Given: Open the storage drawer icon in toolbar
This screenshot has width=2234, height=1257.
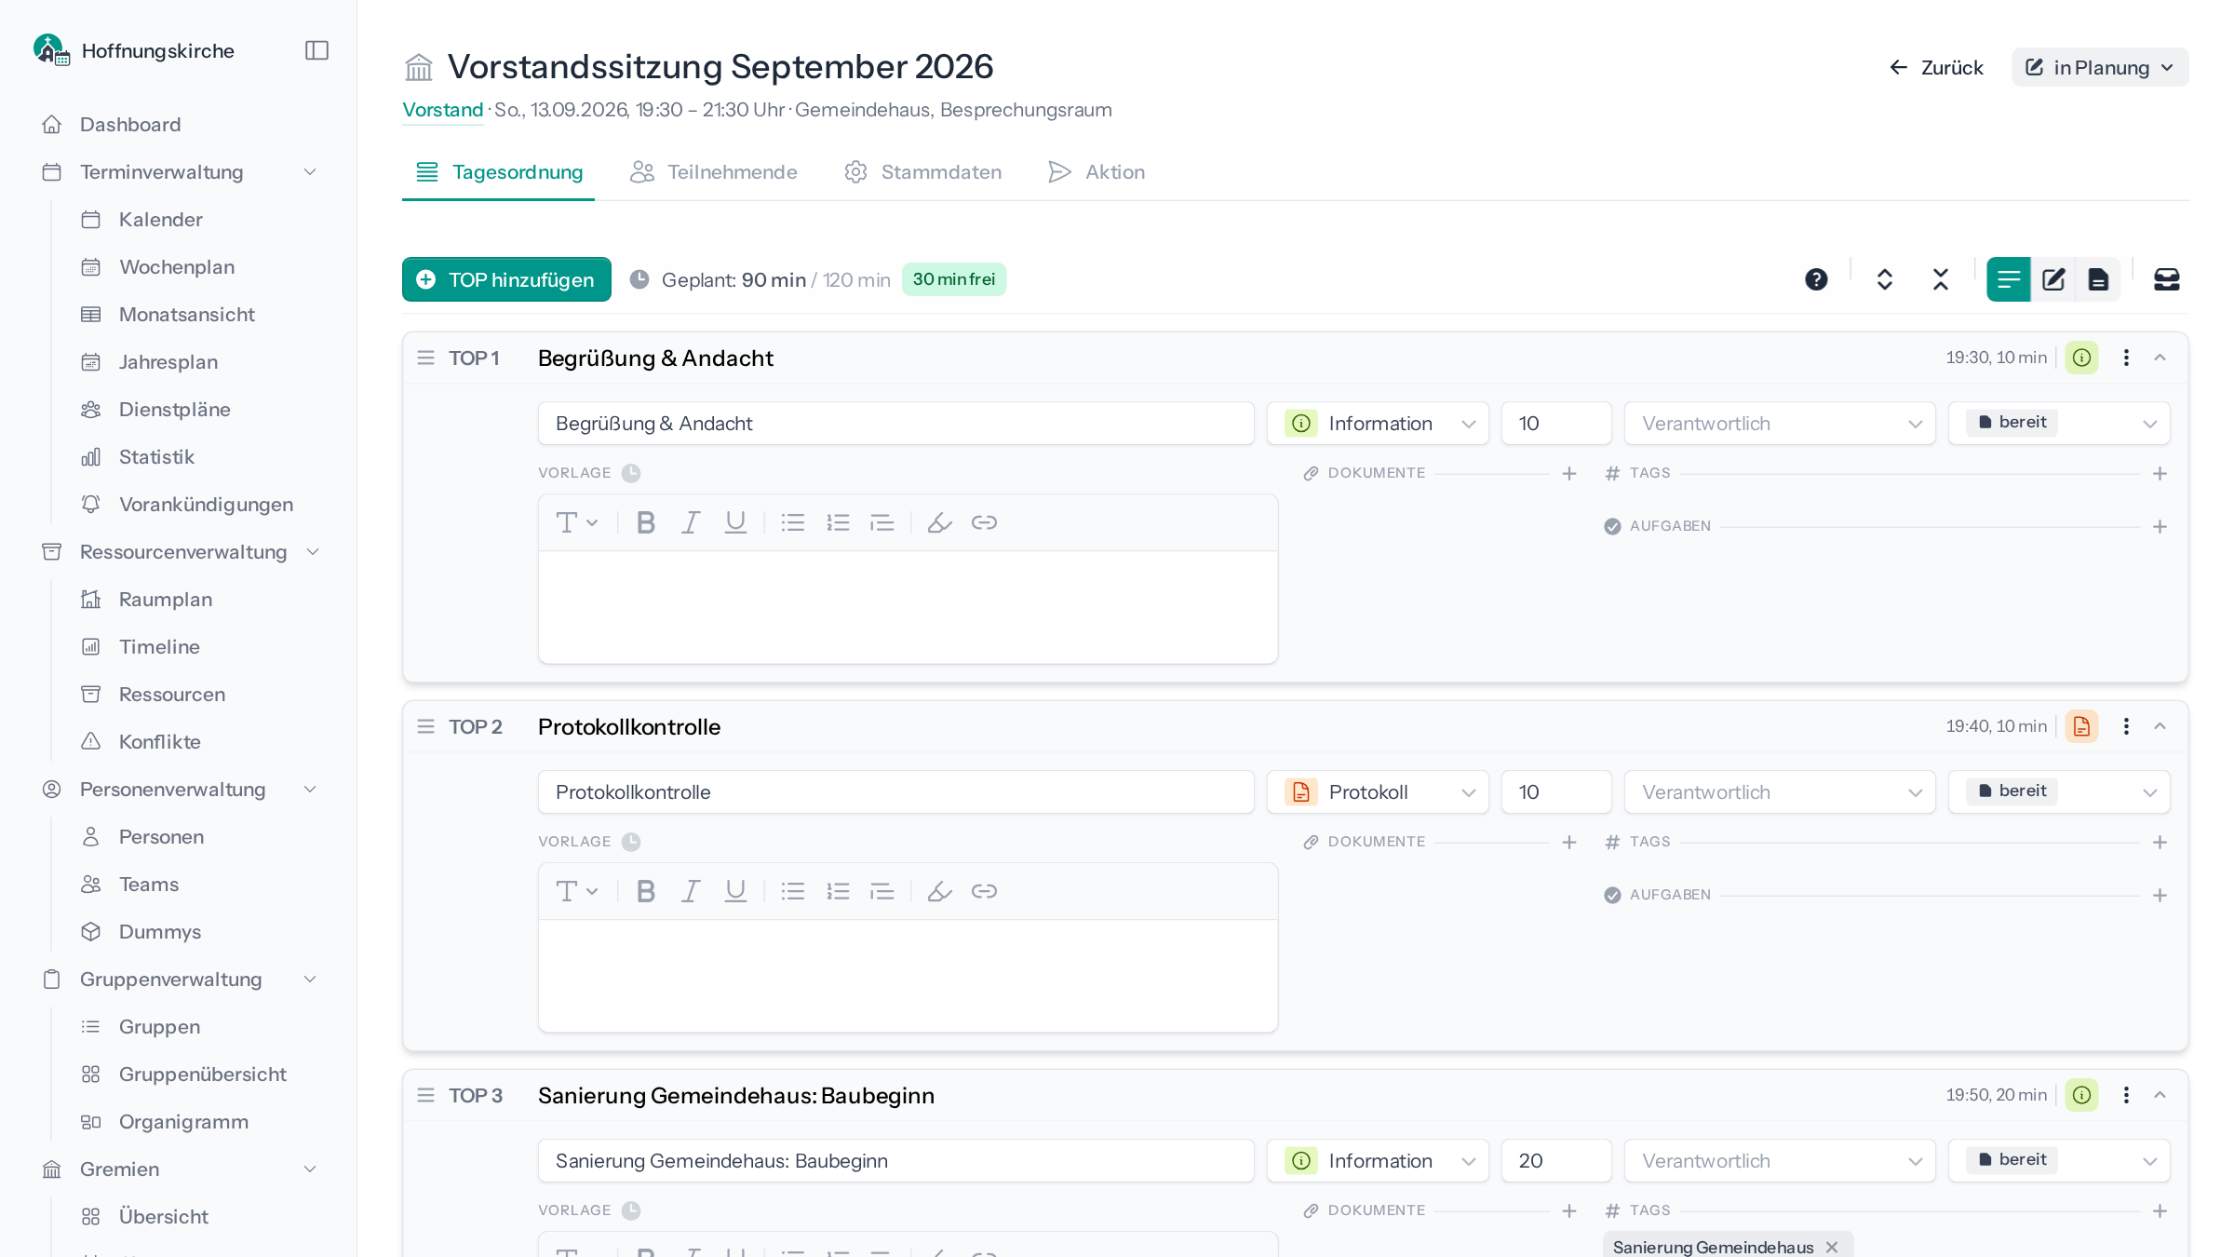Looking at the screenshot, I should [x=2167, y=279].
